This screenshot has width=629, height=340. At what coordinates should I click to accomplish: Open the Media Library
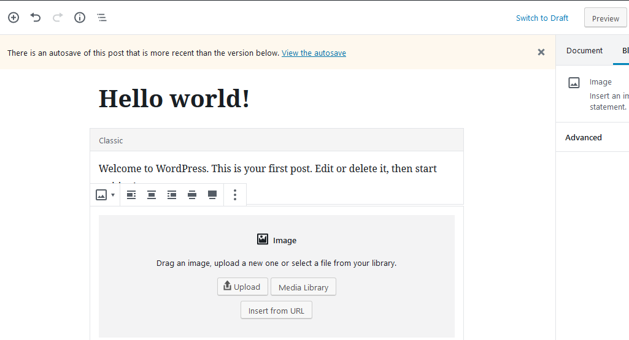tap(303, 287)
